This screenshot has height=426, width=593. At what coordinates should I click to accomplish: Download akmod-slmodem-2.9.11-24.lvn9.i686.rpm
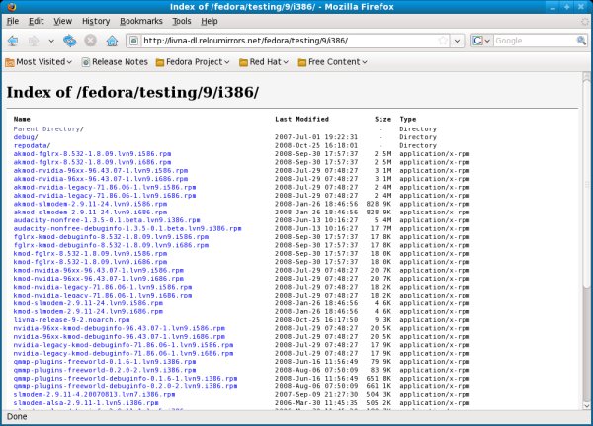pyautogui.click(x=90, y=213)
